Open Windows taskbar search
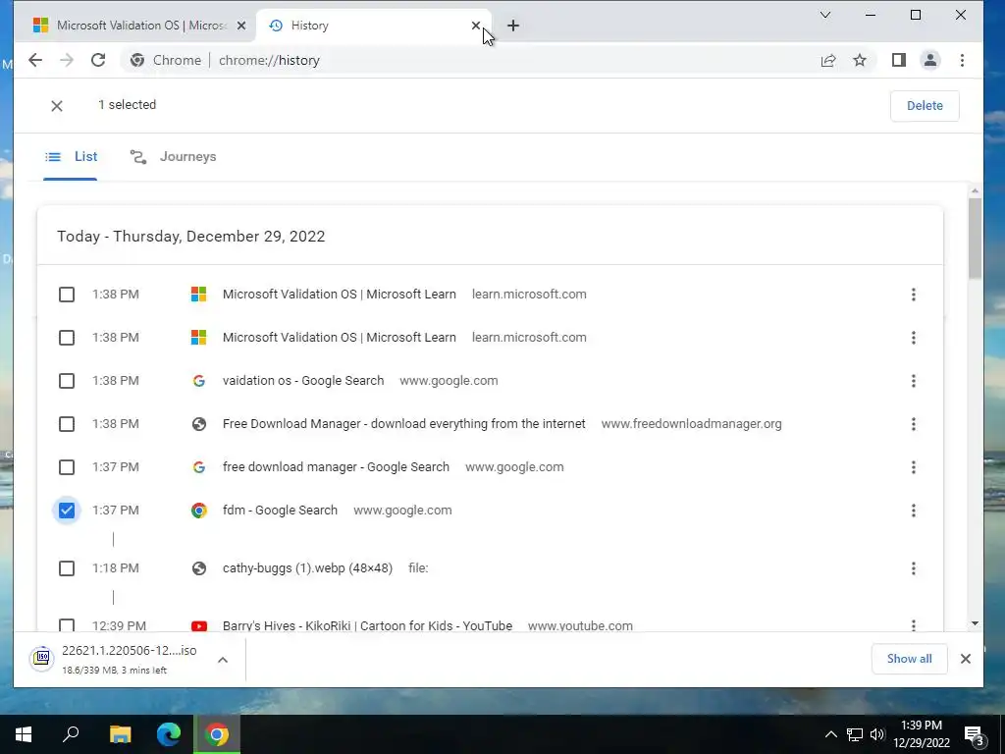This screenshot has height=754, width=1005. 71,734
